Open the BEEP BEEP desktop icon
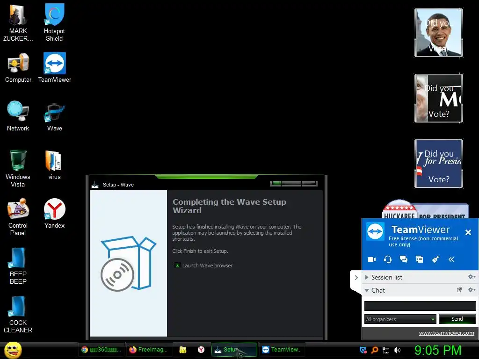Viewport: 479px width, 359px height. click(x=18, y=266)
